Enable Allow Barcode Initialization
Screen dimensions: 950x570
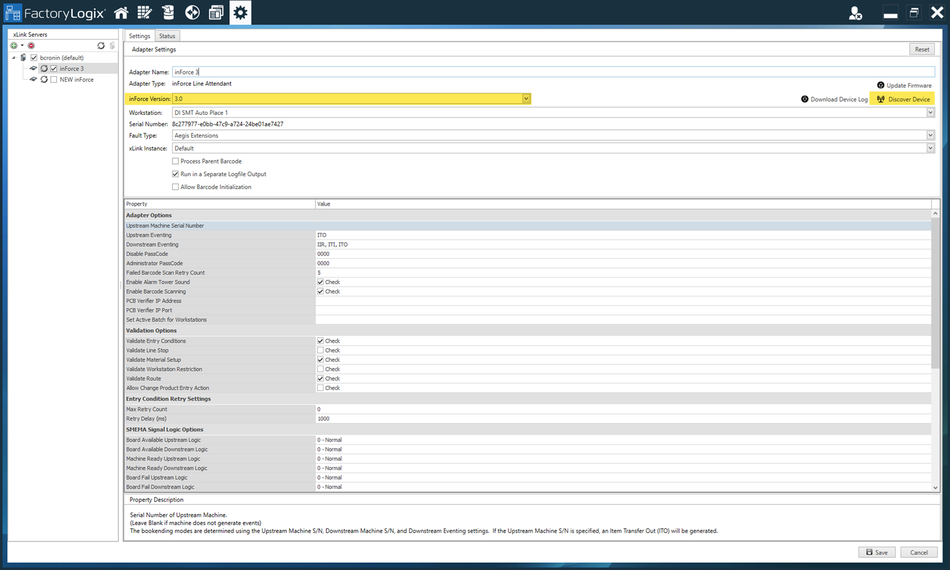tap(176, 187)
